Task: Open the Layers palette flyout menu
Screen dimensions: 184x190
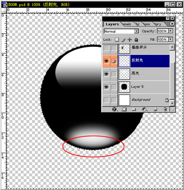Action: click(x=172, y=23)
